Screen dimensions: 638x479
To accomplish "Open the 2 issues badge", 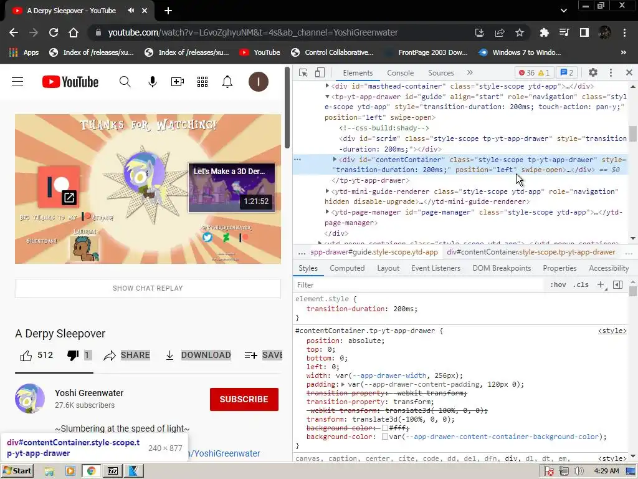I will coord(567,73).
